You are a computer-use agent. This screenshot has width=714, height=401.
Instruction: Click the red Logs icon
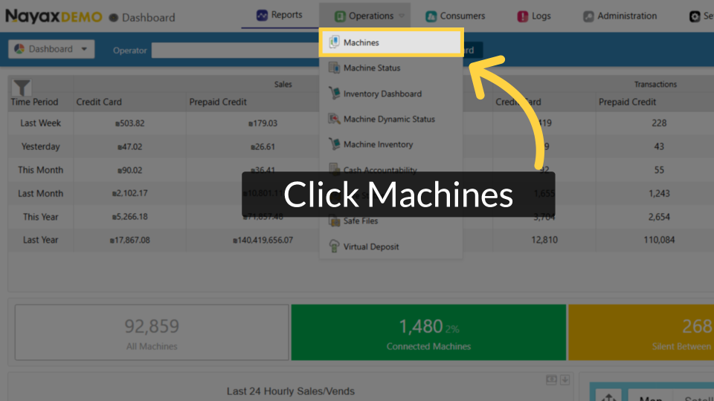pyautogui.click(x=522, y=16)
